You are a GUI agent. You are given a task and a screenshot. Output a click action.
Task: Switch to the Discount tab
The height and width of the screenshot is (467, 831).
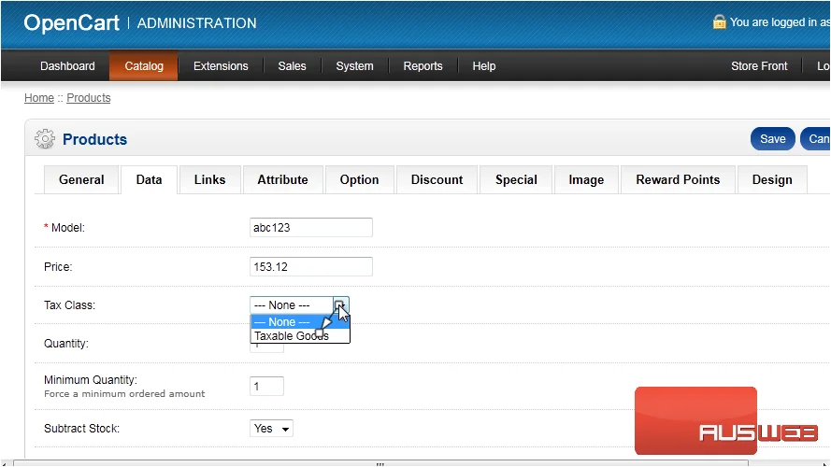point(437,180)
